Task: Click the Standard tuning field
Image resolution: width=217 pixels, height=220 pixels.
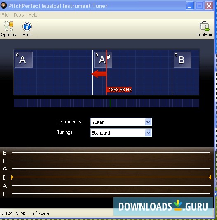Action: (121, 133)
